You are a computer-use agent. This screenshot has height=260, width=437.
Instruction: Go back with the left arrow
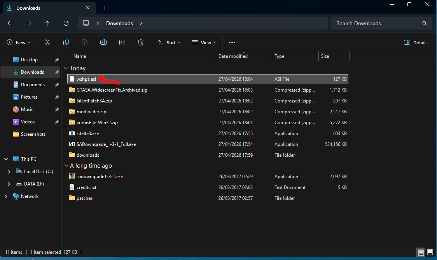10,23
